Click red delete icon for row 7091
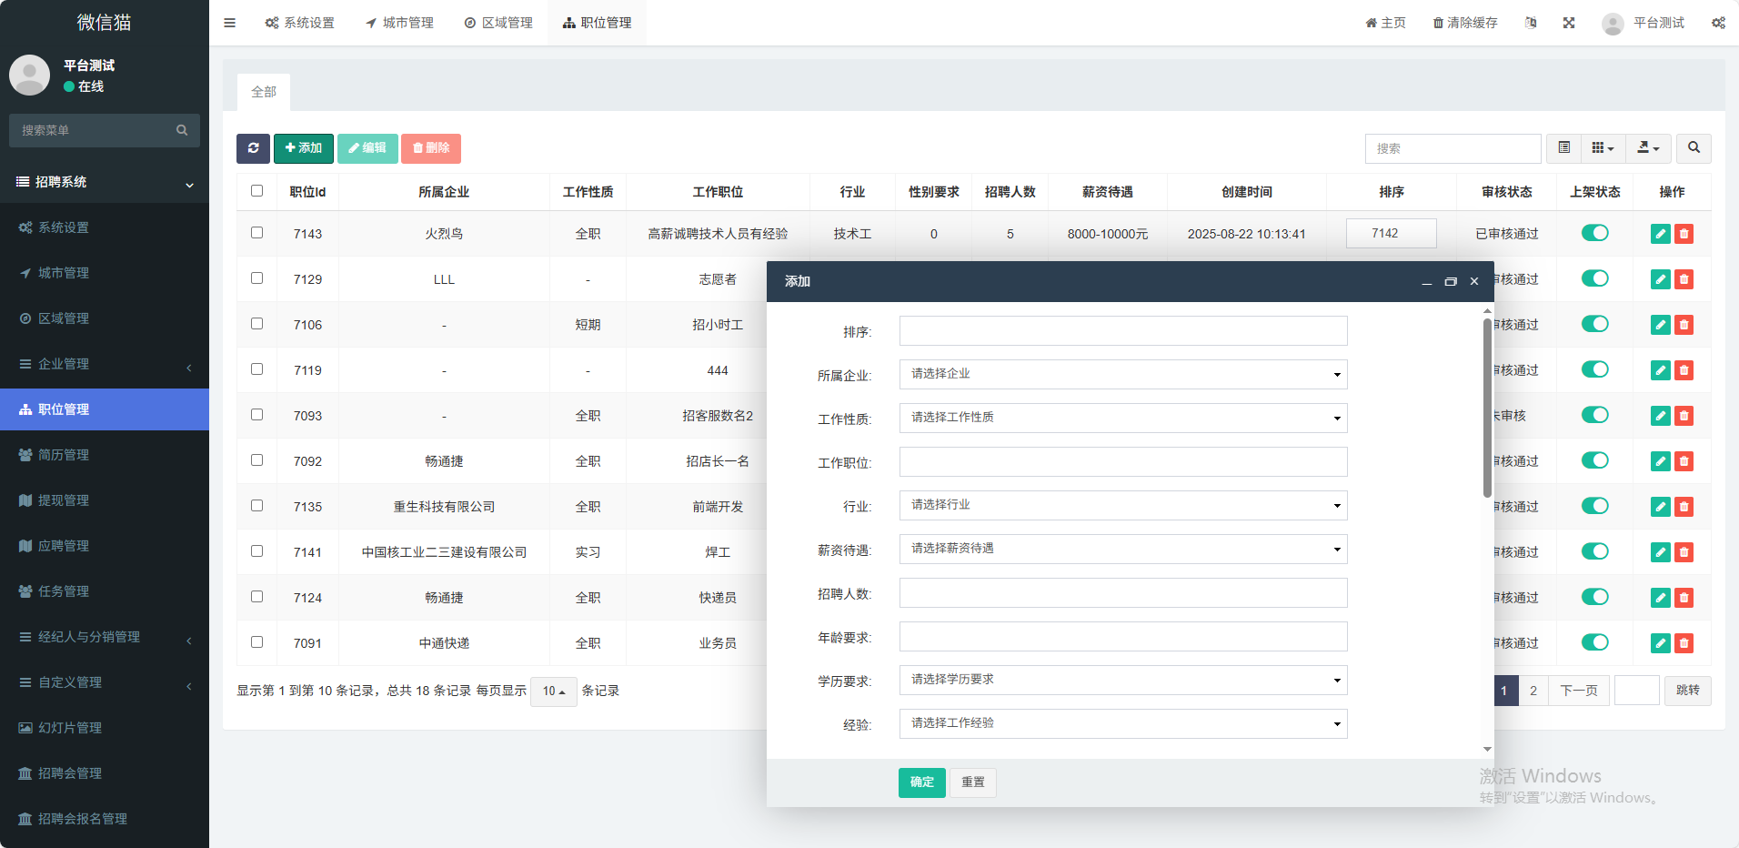 (x=1684, y=643)
